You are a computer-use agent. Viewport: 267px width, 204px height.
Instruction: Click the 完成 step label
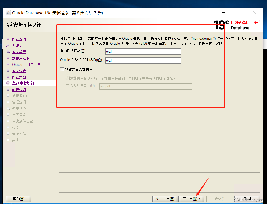point(16,140)
